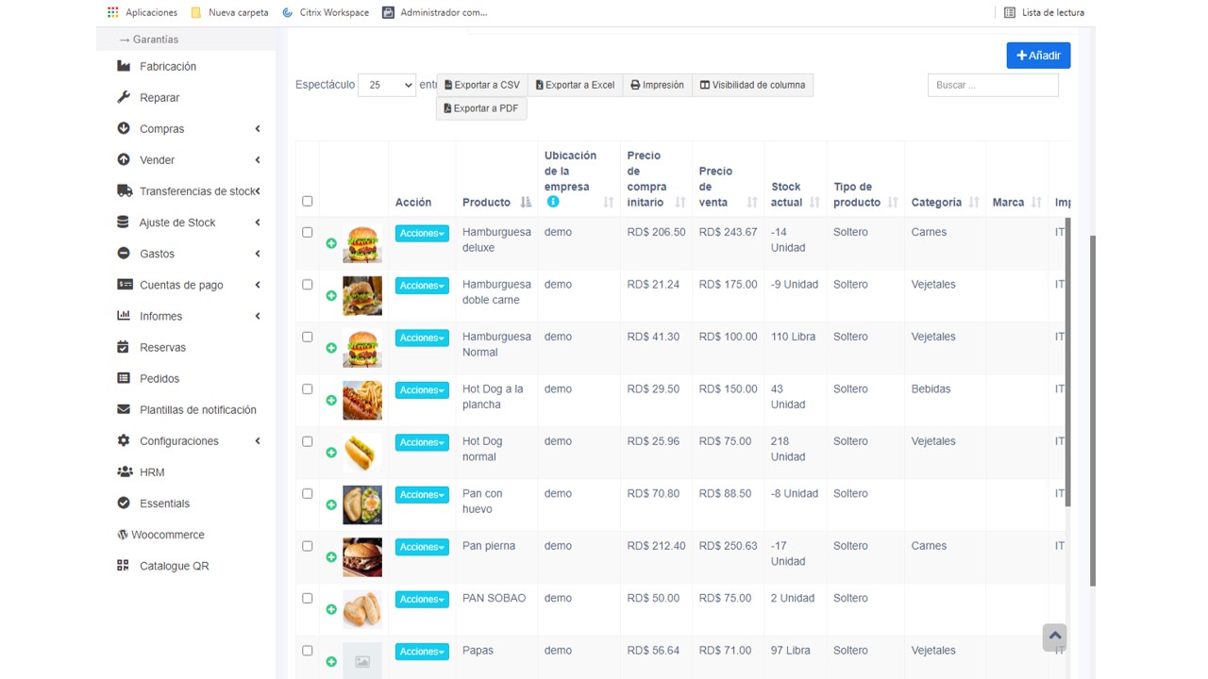Click the Catalogue QR code icon

click(123, 566)
